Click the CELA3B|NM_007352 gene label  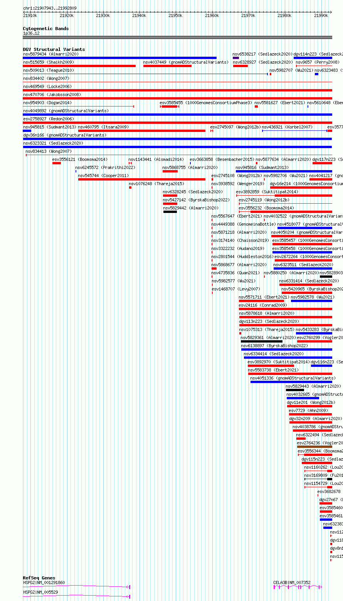pos(292,582)
